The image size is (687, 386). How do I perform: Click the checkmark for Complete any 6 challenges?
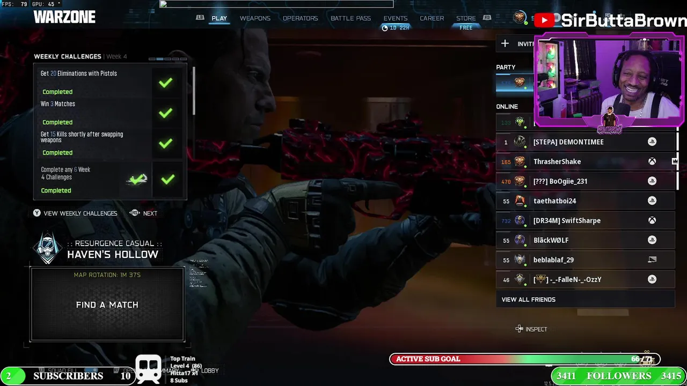point(168,180)
